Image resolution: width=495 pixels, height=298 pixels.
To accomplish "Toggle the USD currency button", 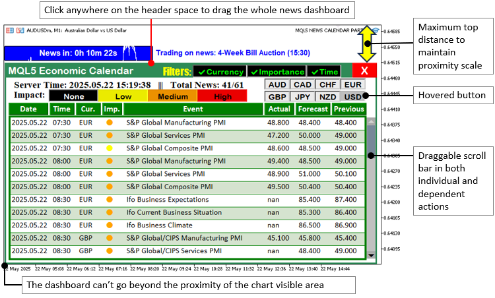I will click(x=352, y=97).
